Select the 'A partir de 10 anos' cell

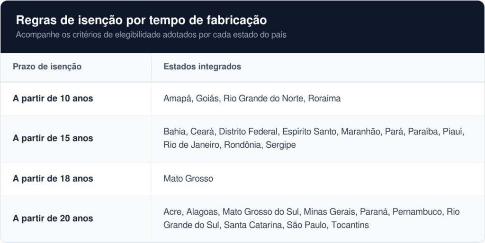[x=76, y=99]
